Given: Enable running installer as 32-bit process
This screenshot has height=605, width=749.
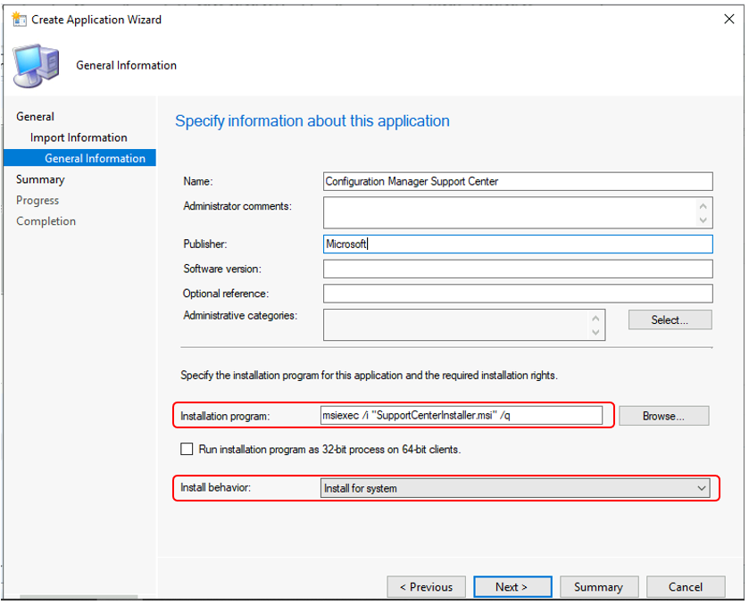Looking at the screenshot, I should tap(187, 450).
